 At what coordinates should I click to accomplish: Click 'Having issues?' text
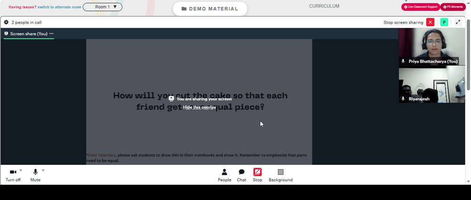coord(23,7)
